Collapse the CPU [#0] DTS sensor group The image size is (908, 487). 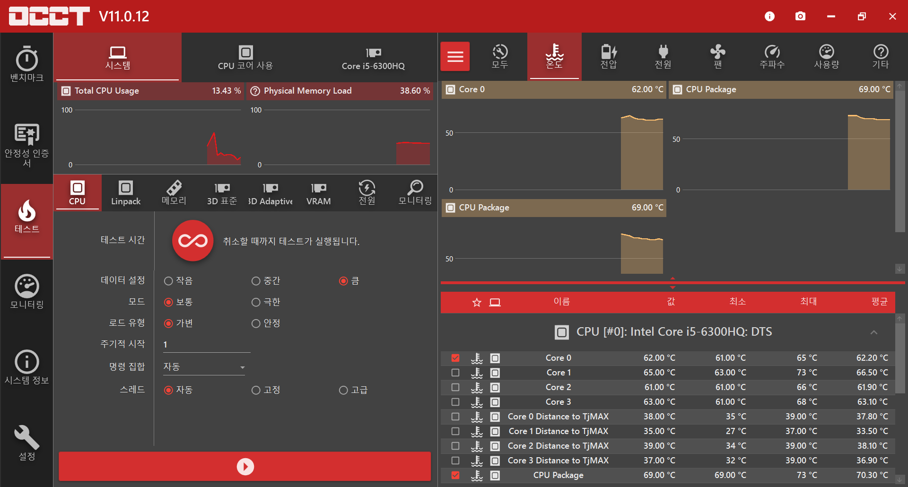coord(873,332)
